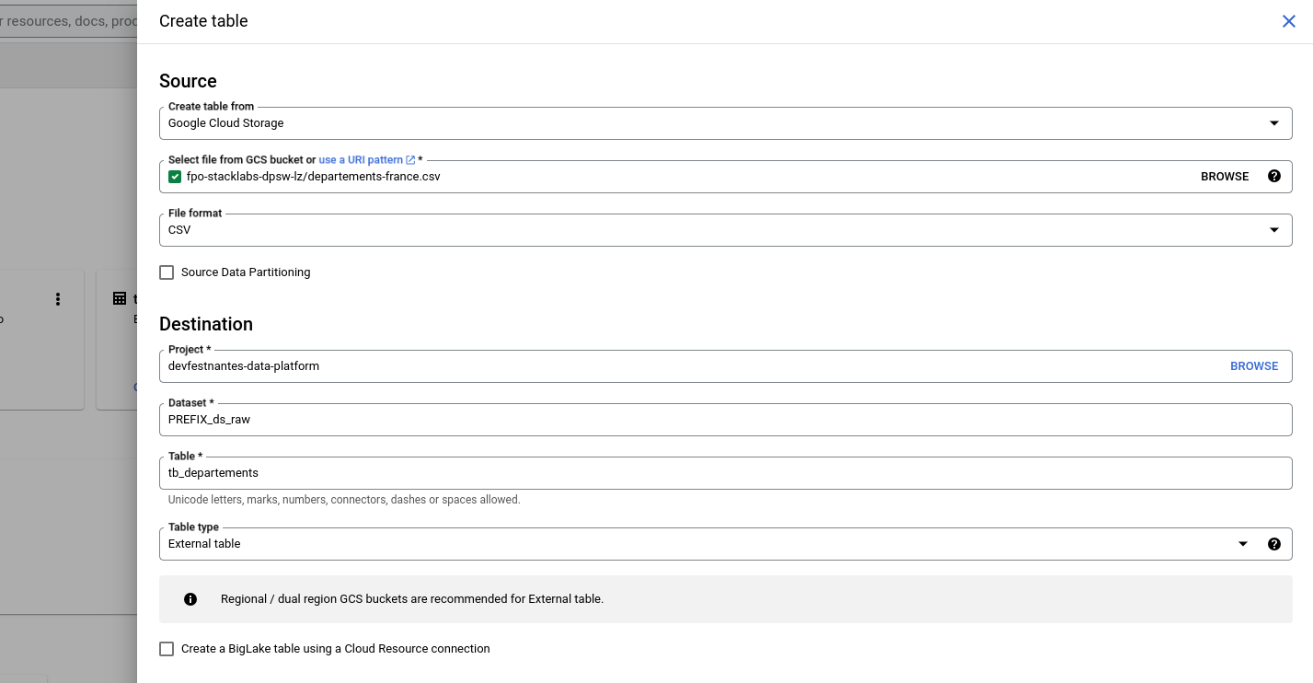Close the Create table panel
Viewport: 1313px width, 683px height.
[1288, 21]
